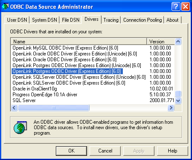Screen dimensions: 192x160
Task: Click version 2000.81.771 value
Action: pos(162,100)
